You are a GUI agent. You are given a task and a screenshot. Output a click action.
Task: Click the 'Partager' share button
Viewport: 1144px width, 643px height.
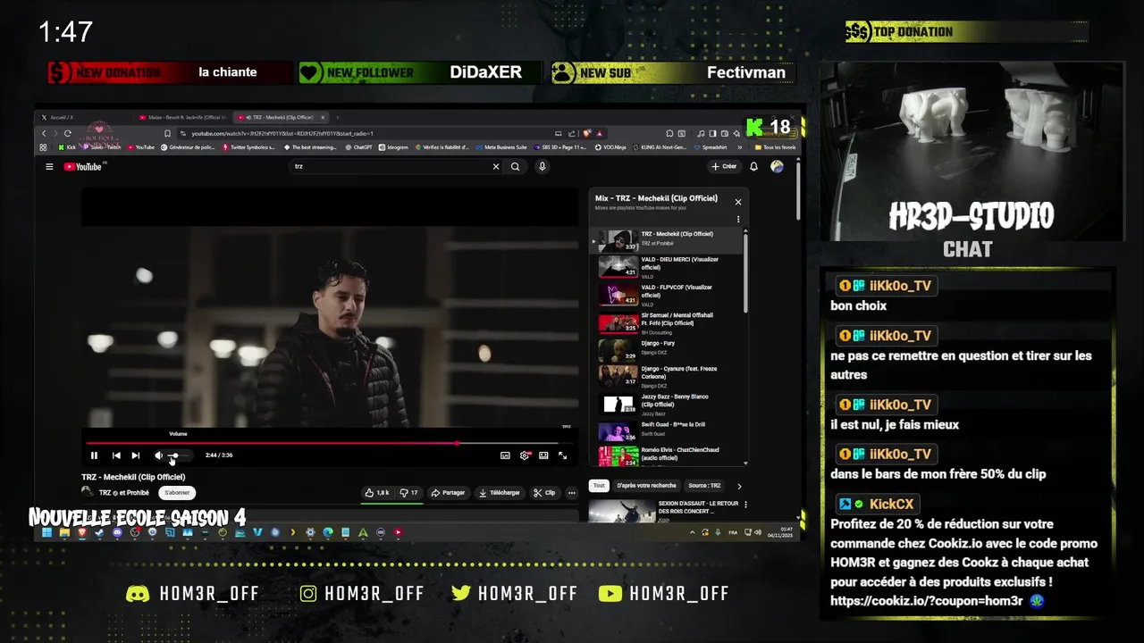(x=448, y=492)
